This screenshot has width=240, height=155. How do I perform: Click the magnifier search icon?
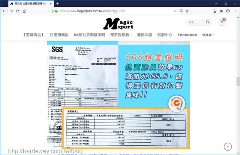point(208,22)
